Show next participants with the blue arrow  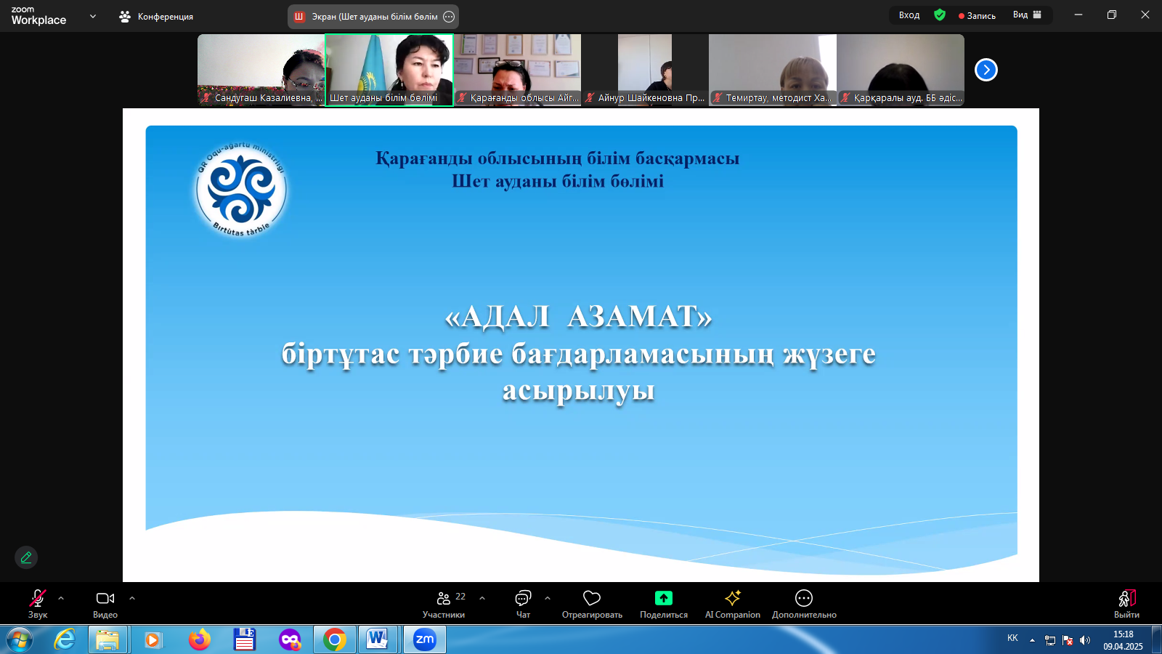[x=986, y=70]
